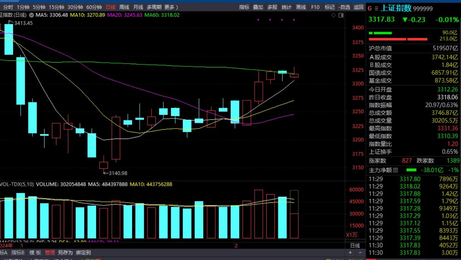Screen dimensions: 461x260
Task: Click the G icon beside 上证指数
Action: pos(370,8)
